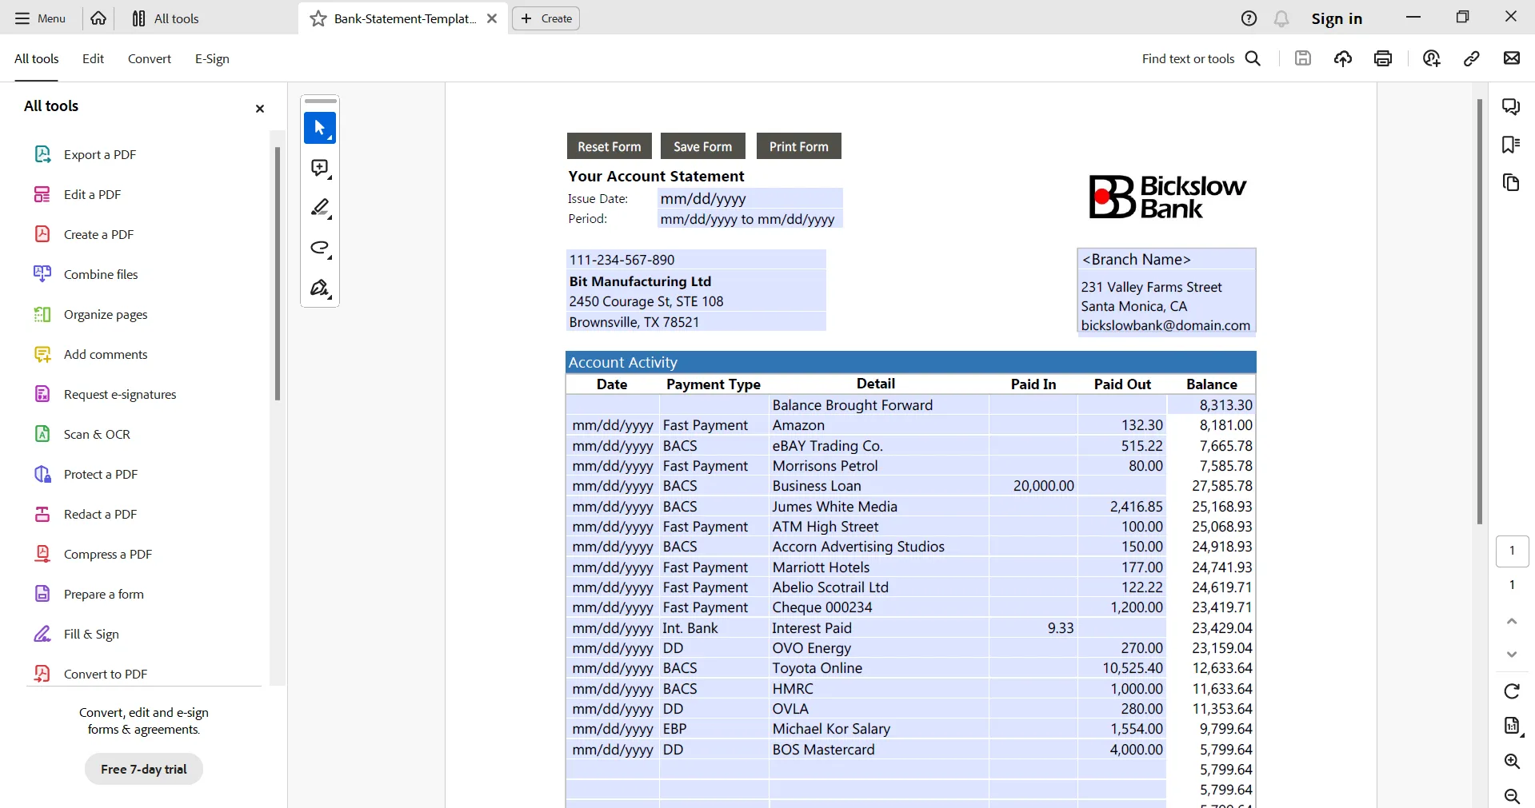
Task: Select the Highlight text tool
Action: 319,208
